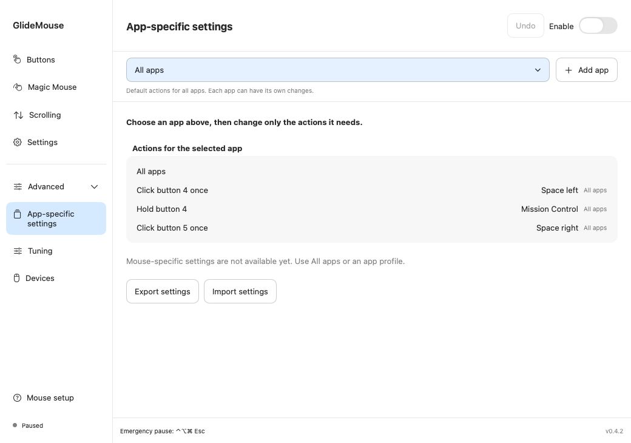Open the All apps dropdown
Image resolution: width=631 pixels, height=443 pixels.
click(337, 70)
